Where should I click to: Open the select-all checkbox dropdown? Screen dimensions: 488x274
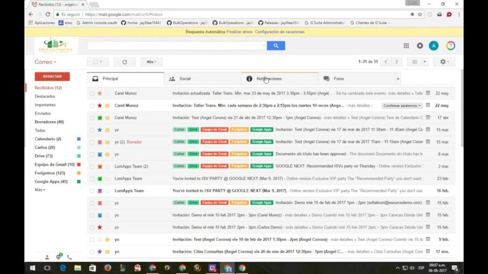pos(98,62)
